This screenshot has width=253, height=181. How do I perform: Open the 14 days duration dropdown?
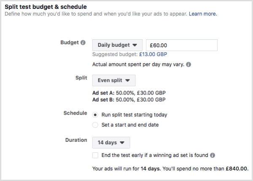tap(111, 143)
